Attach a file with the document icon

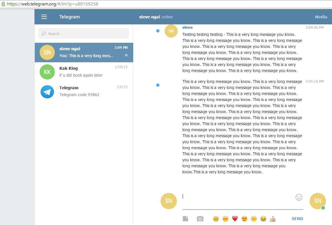(185, 219)
